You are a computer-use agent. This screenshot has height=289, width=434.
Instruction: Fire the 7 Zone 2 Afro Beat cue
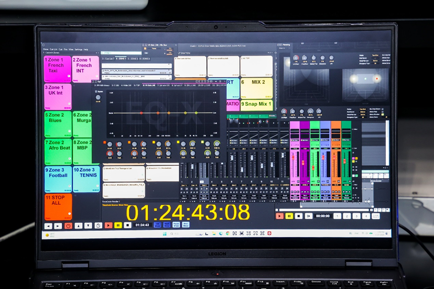point(58,152)
